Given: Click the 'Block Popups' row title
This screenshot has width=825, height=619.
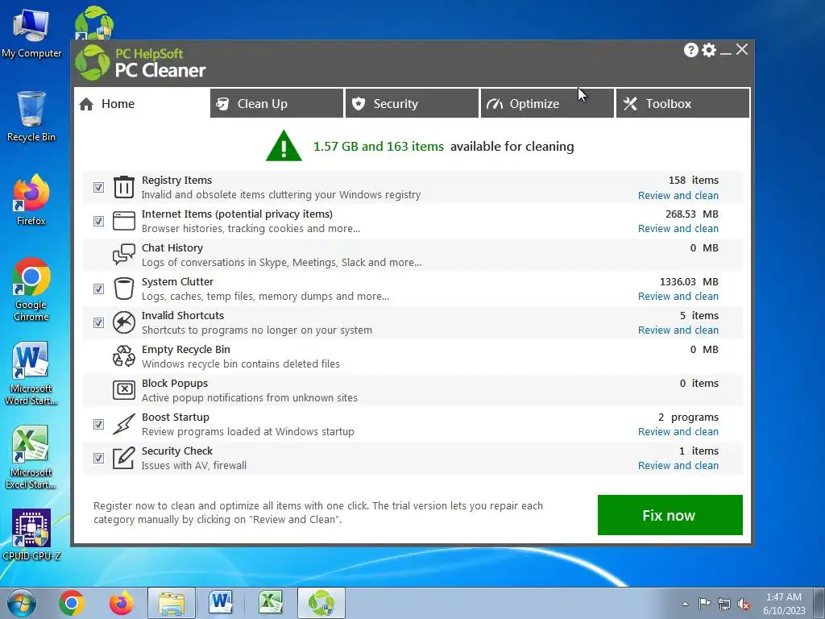Looking at the screenshot, I should pos(175,383).
